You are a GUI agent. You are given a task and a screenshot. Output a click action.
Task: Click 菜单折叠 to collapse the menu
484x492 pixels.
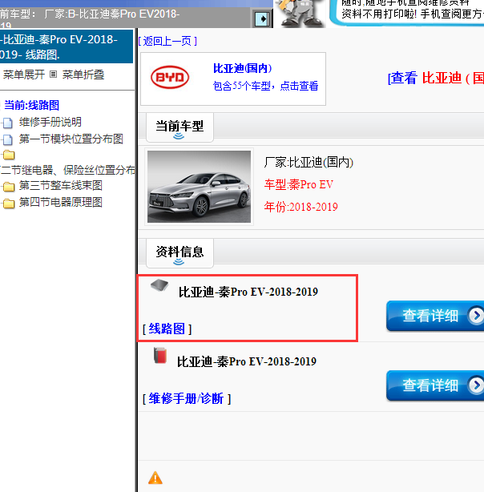tap(83, 75)
